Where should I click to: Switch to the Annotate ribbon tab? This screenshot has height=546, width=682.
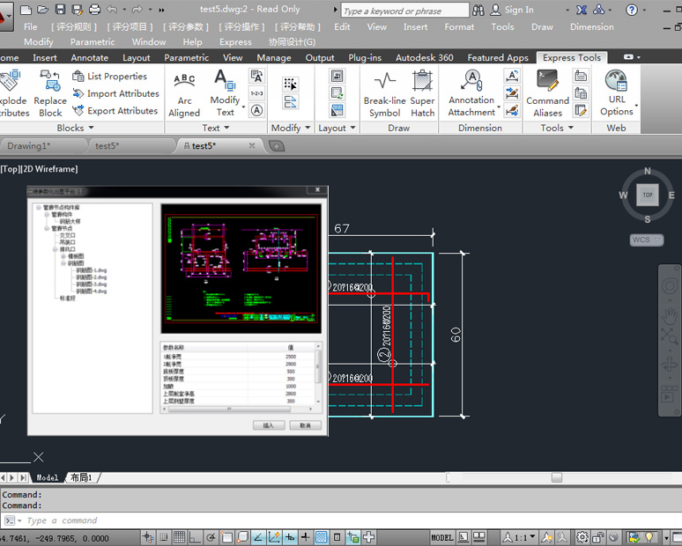point(90,58)
